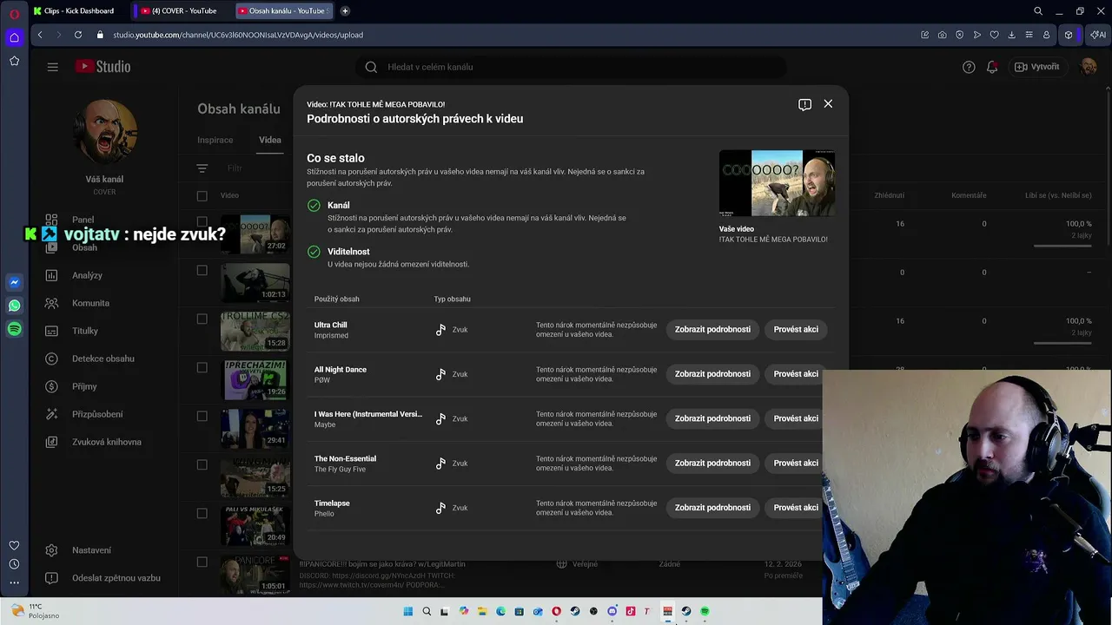Check the box for the 27:02 video

pyautogui.click(x=202, y=221)
